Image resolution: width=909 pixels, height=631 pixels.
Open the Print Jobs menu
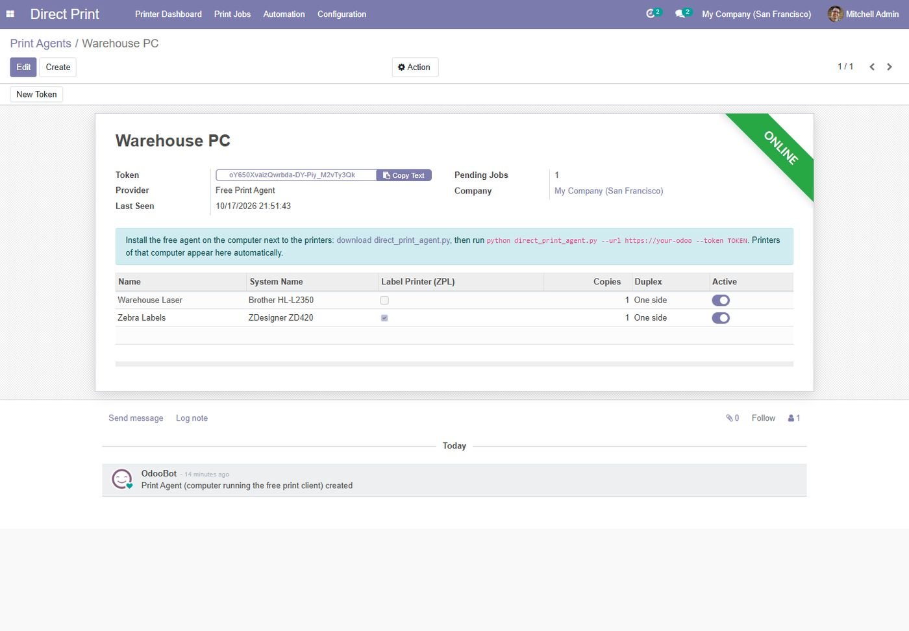[232, 14]
